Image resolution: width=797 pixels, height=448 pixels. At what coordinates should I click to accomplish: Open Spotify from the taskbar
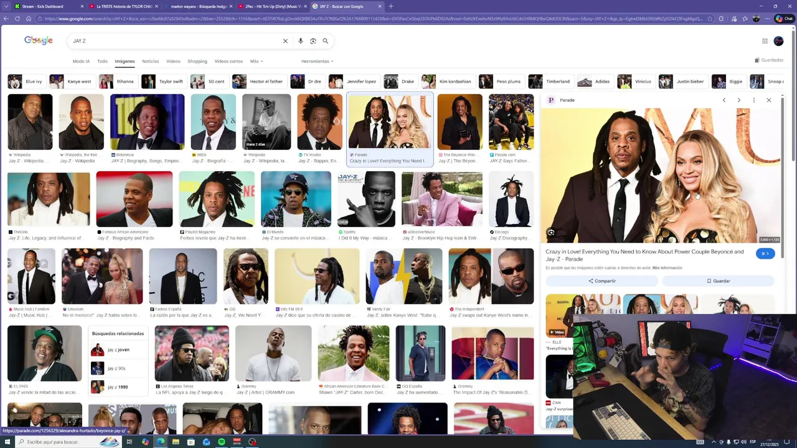(222, 442)
